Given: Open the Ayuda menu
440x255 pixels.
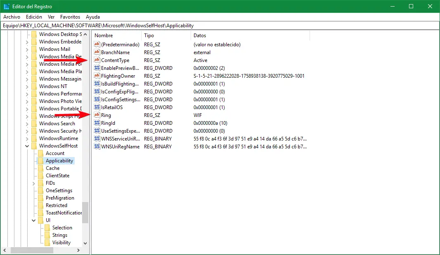Looking at the screenshot, I should point(92,17).
